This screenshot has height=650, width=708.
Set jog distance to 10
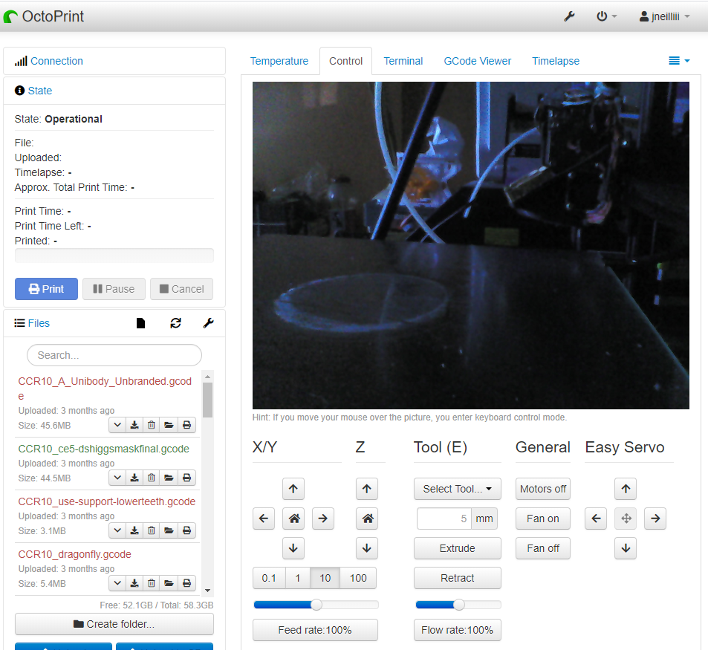[x=325, y=578]
